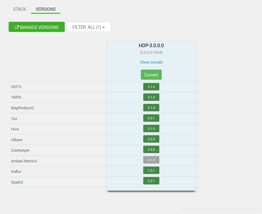Click the HBase 2.0.0 version badge
The image size is (262, 214).
coord(151,139)
